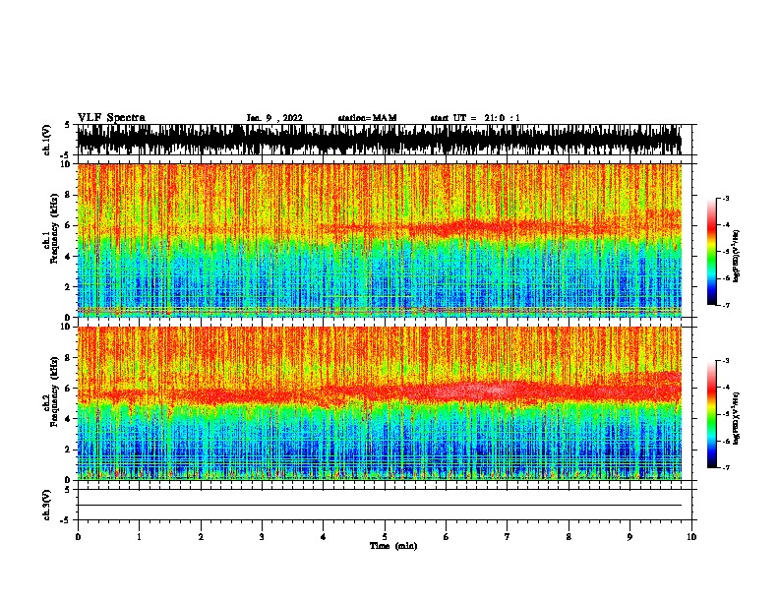The height and width of the screenshot is (602, 779).
Task: Click the "station=MAM" header label
Action: click(367, 118)
